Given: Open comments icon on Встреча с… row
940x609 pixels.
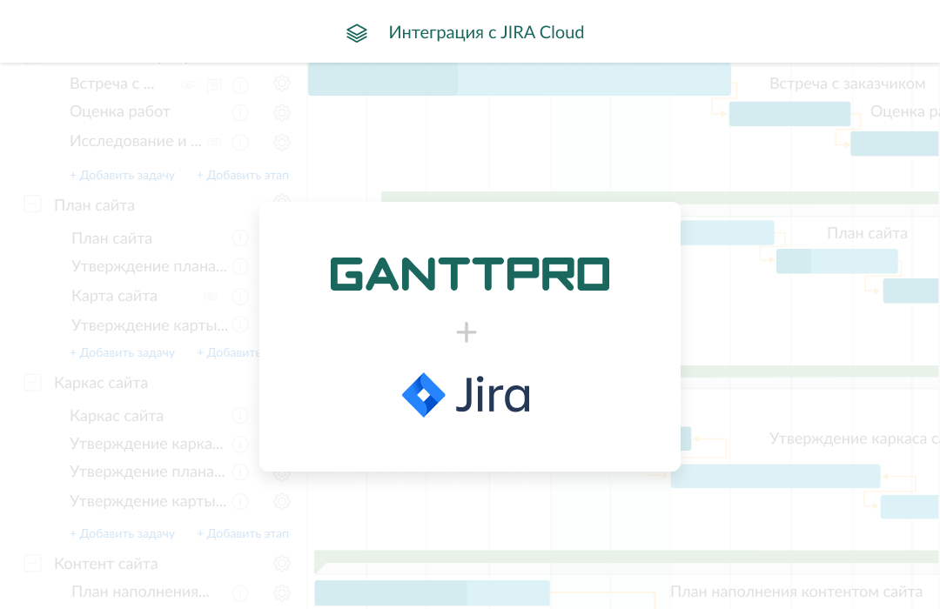Looking at the screenshot, I should click(214, 85).
